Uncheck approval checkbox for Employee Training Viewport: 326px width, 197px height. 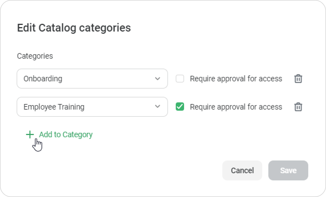click(x=180, y=107)
